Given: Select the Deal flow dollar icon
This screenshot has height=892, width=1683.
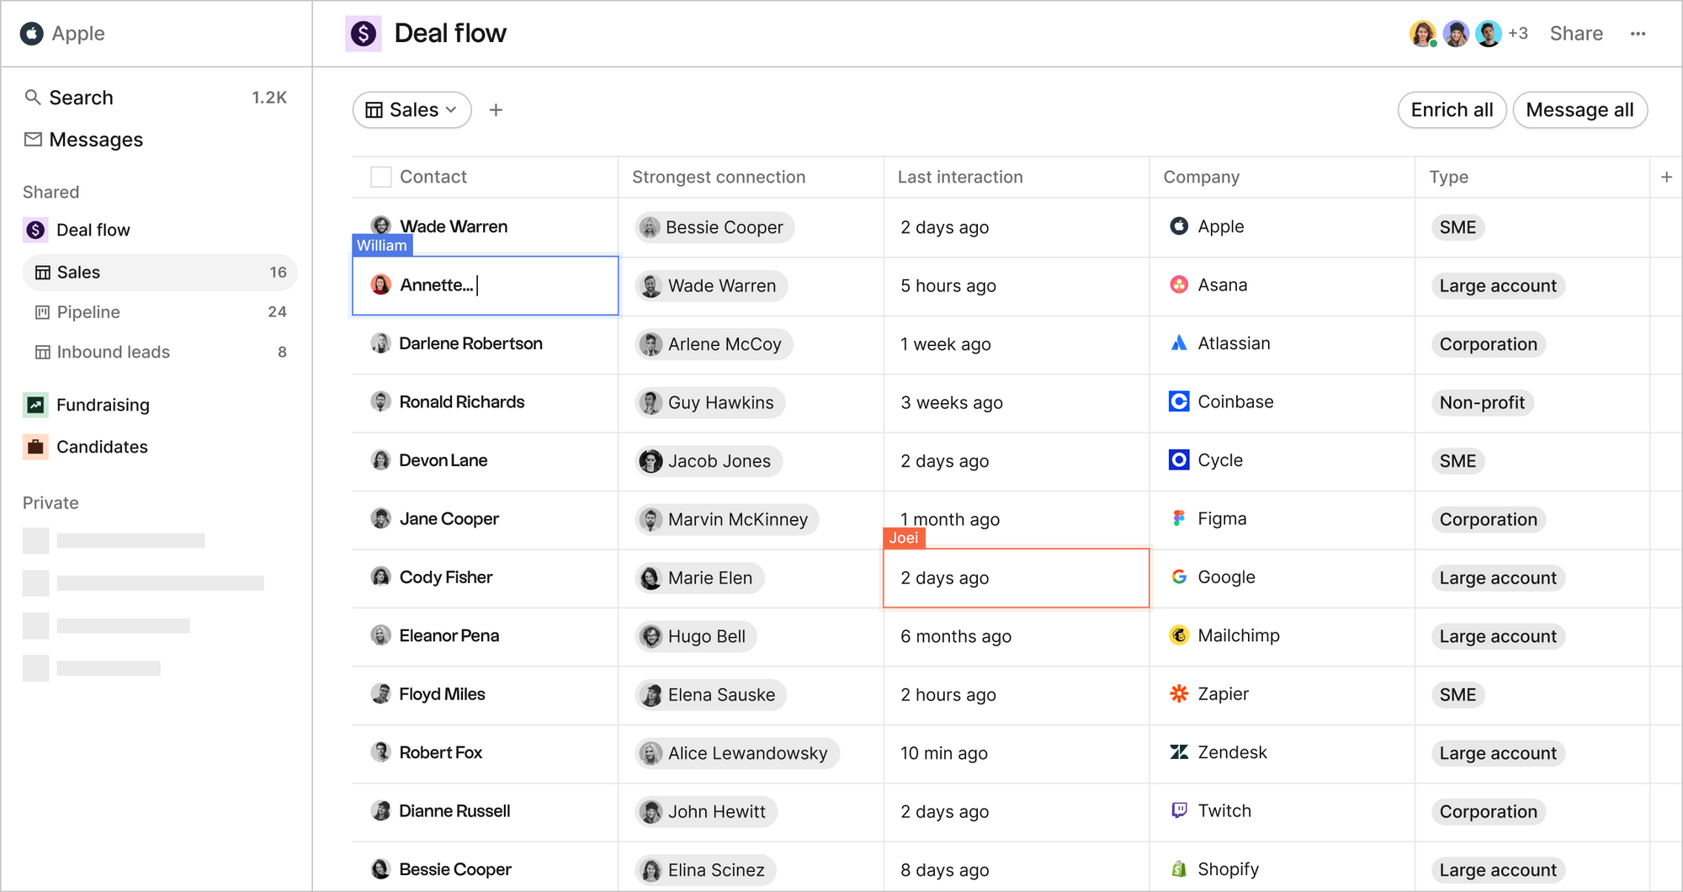Looking at the screenshot, I should [35, 229].
